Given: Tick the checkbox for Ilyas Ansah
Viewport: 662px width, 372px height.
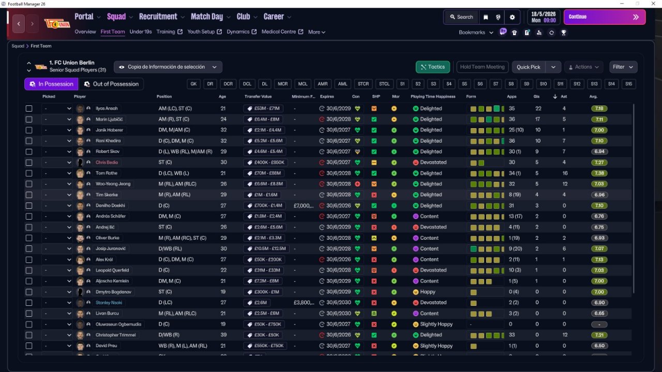Looking at the screenshot, I should tap(29, 109).
